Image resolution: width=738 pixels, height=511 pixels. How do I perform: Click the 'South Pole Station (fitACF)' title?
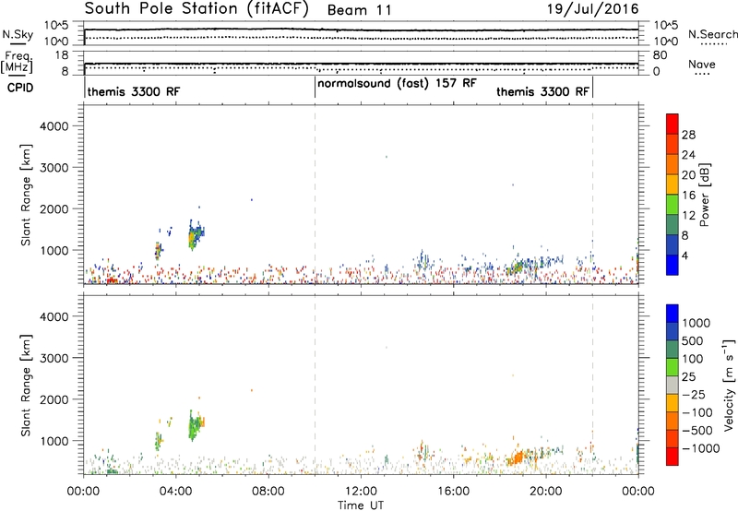196,9
